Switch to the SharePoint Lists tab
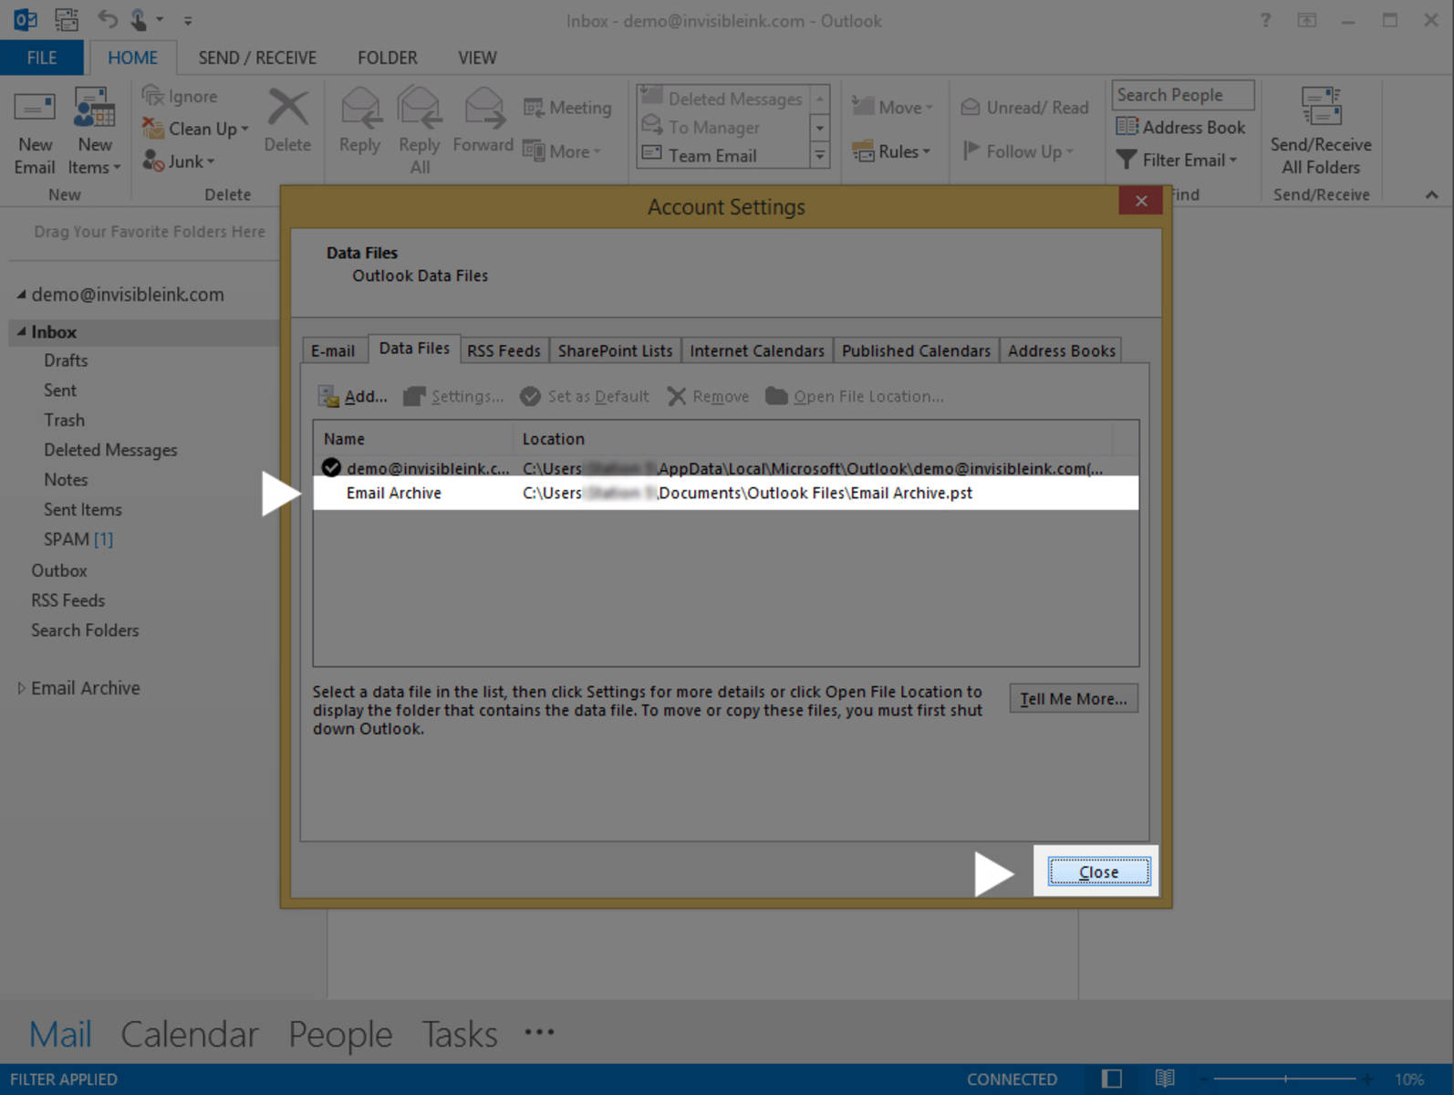Screen dimensions: 1454x1095 click(615, 350)
